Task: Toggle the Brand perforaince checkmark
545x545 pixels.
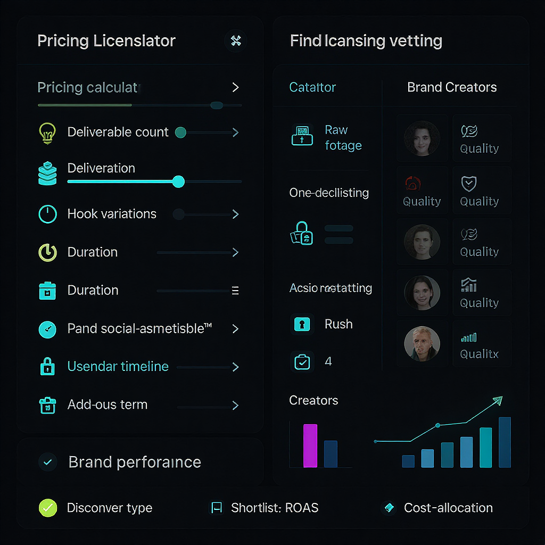Action: (x=47, y=462)
